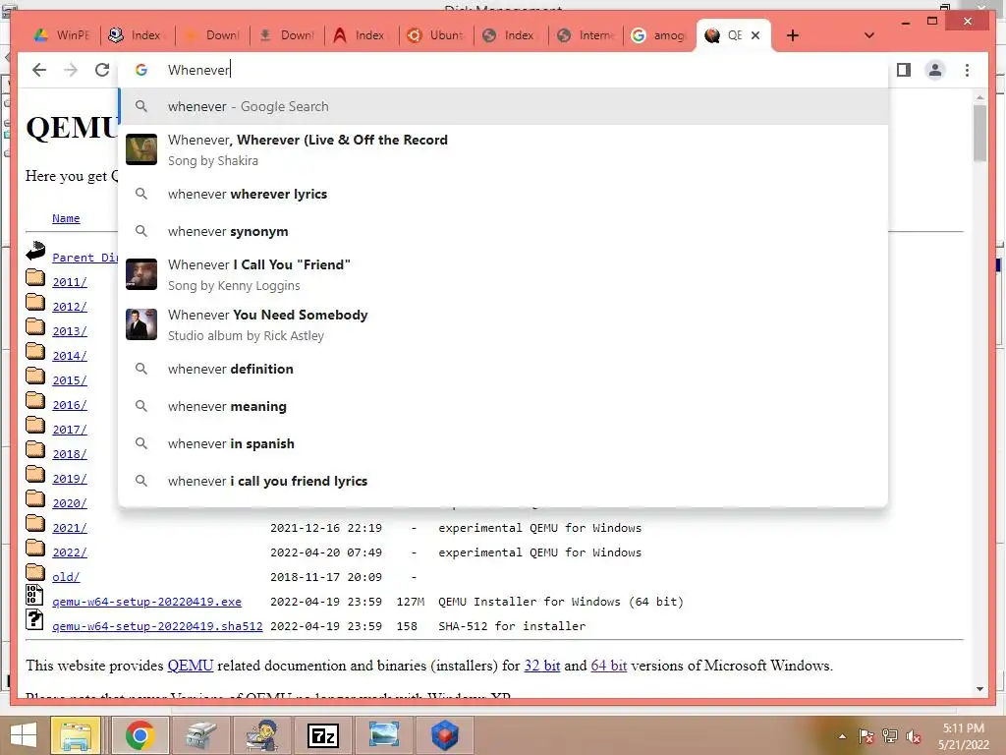The height and width of the screenshot is (755, 1006).
Task: Open the Parent Directory link
Action: click(x=85, y=258)
